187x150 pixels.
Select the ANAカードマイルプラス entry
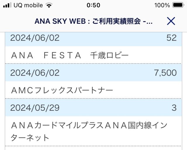pos(89,125)
